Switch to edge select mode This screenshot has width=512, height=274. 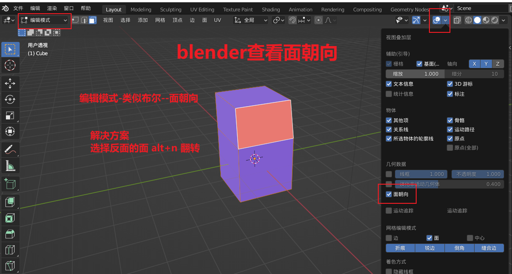84,20
